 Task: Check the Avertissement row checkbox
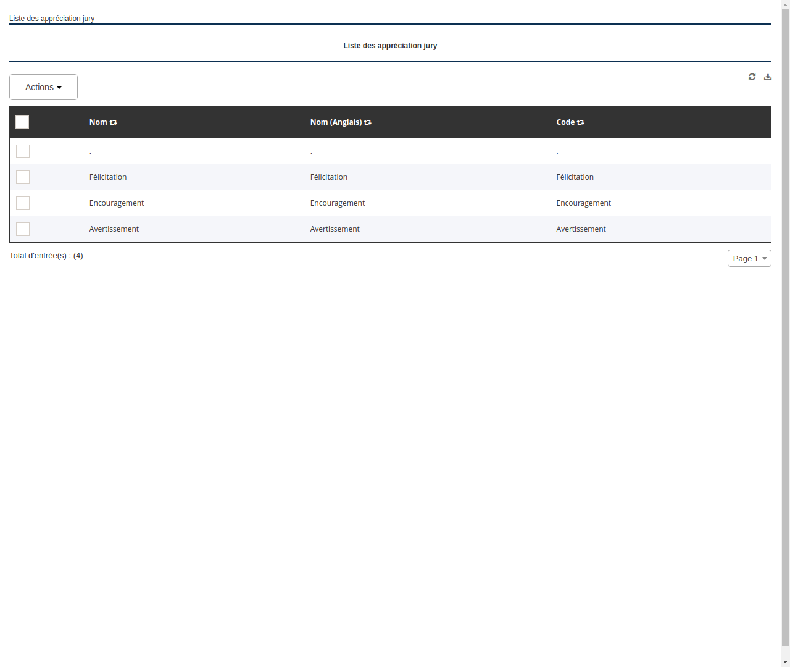tap(23, 229)
